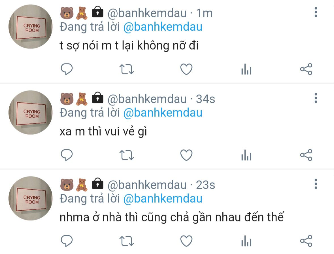Viewport: 334px width, 254px height.
Task: Share the tweet posted 34s ago
Action: (x=306, y=155)
